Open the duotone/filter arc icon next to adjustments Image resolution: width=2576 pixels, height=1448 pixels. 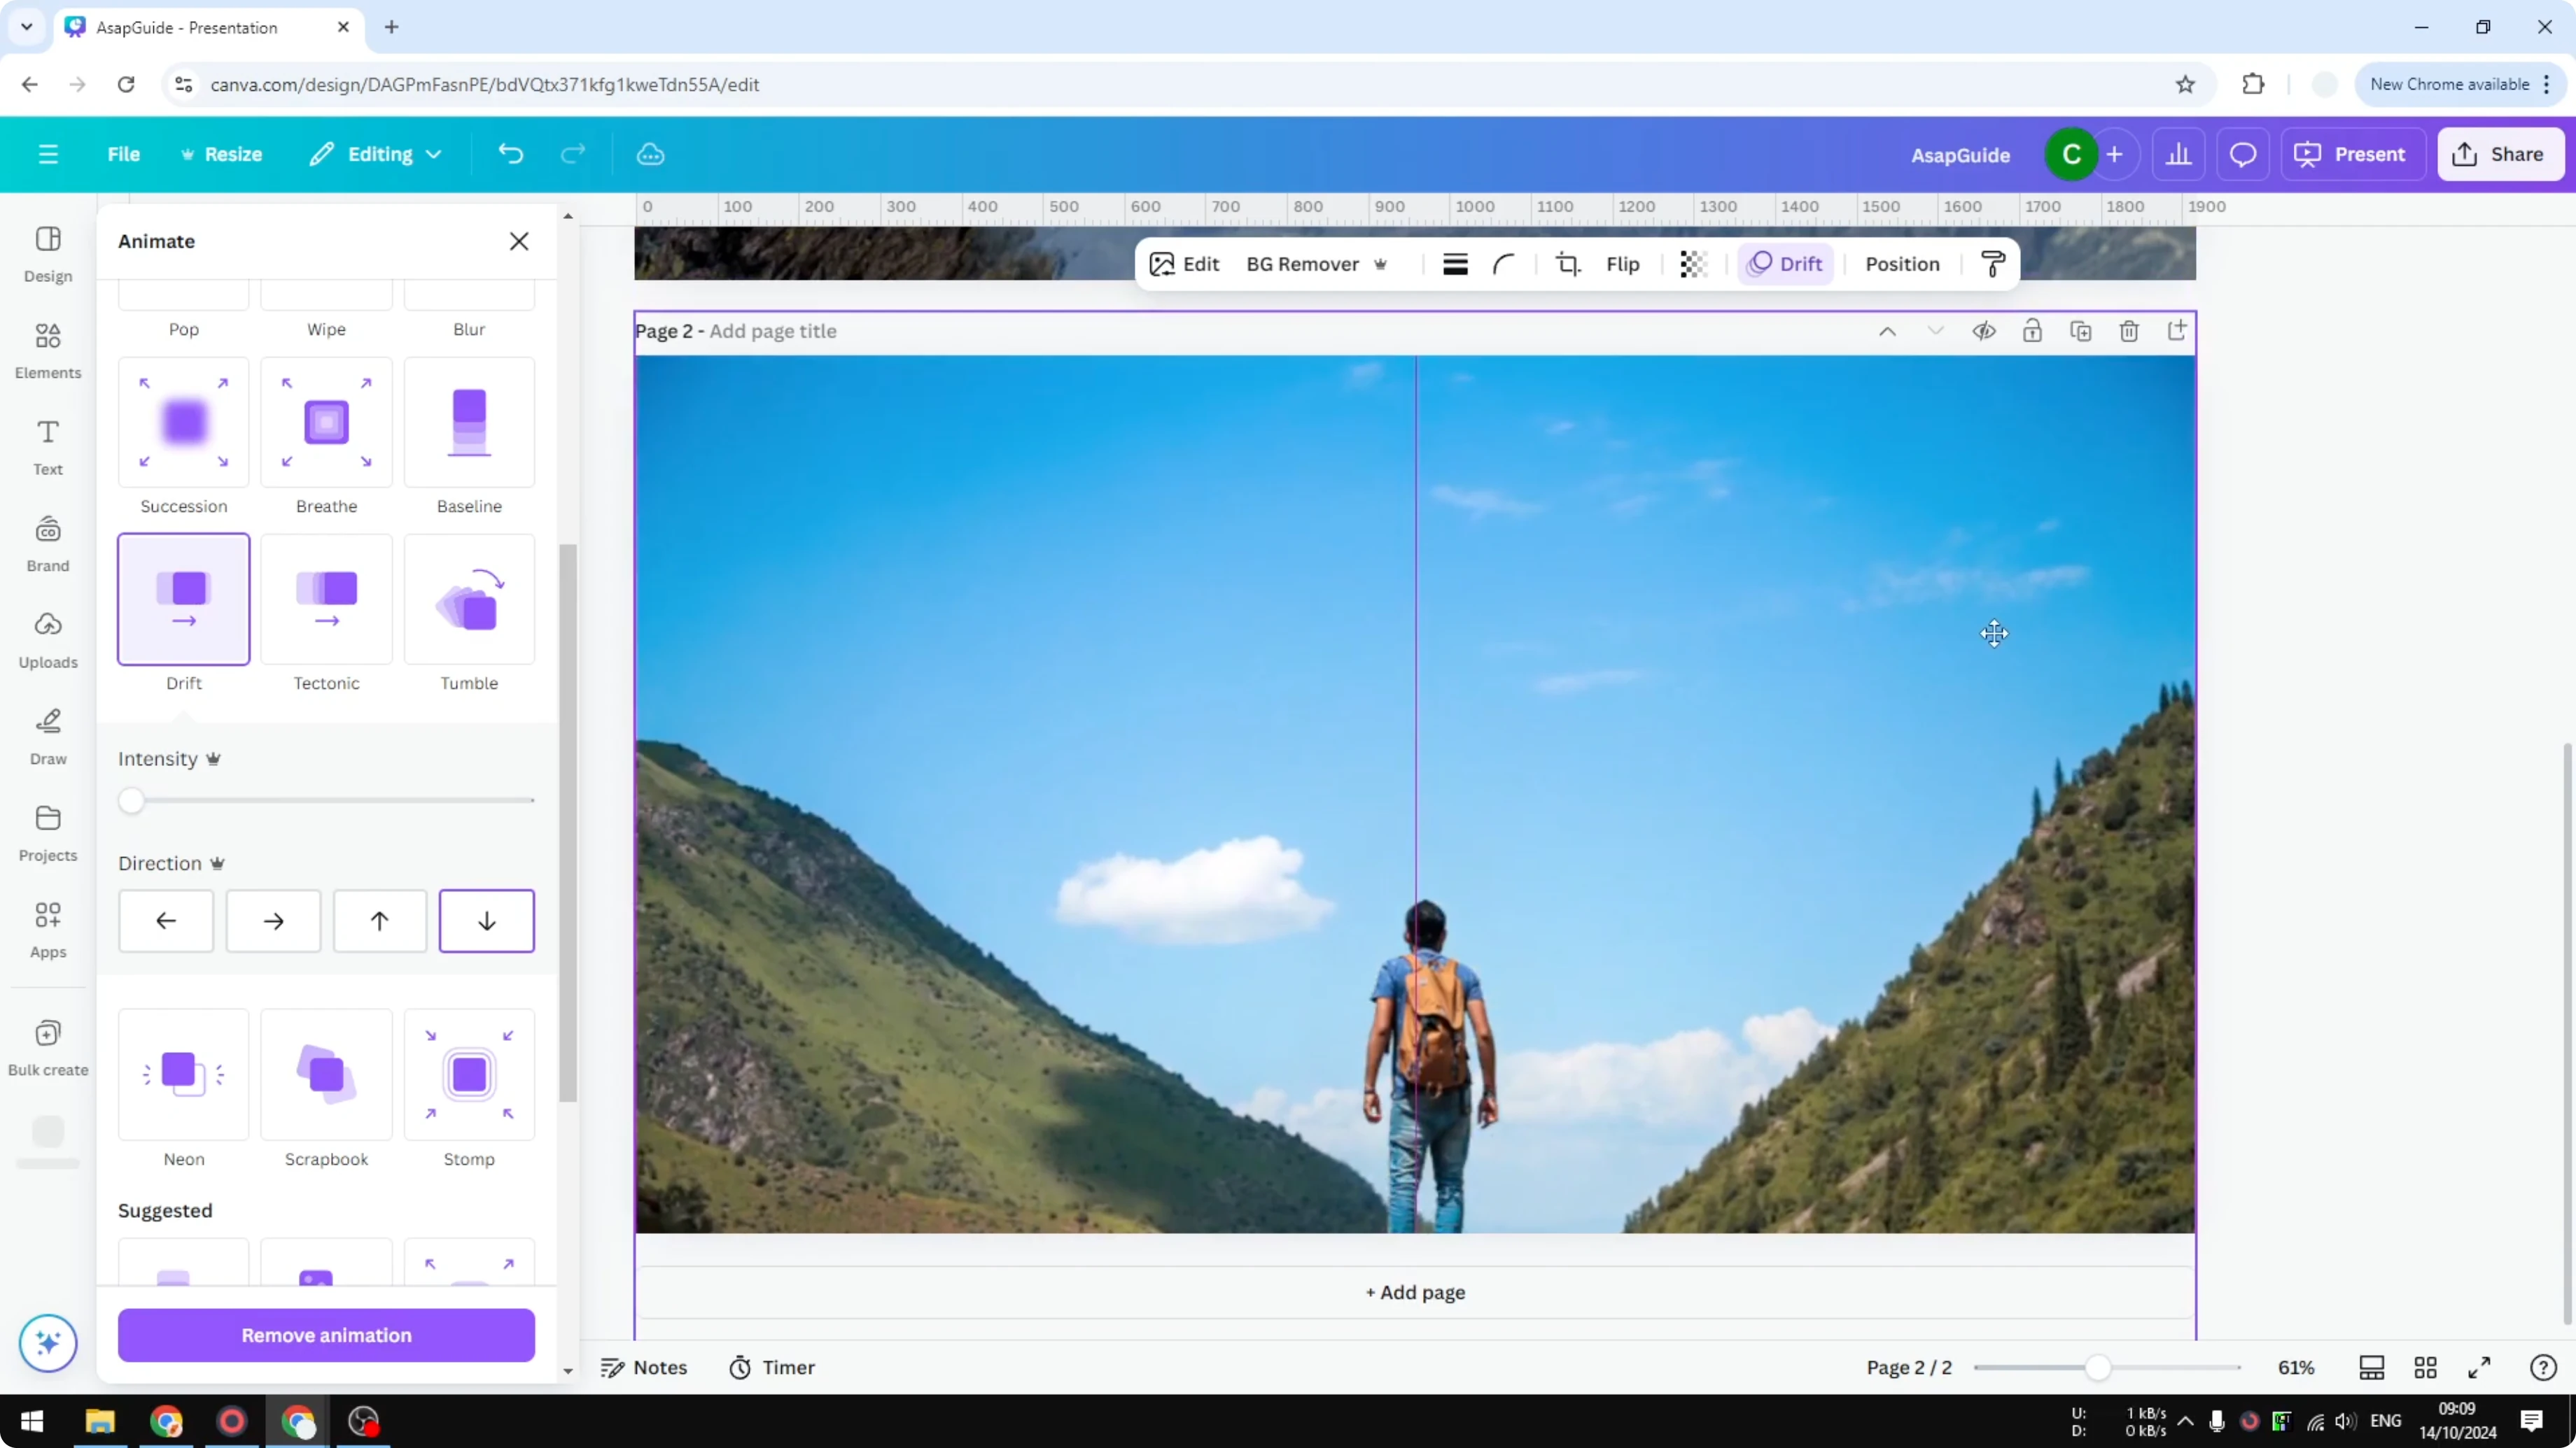1504,264
